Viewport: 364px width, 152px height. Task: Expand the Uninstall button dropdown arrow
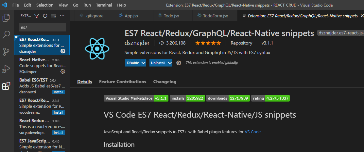(170, 63)
